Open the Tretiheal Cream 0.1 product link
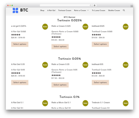139x118 pixels. [101, 108]
